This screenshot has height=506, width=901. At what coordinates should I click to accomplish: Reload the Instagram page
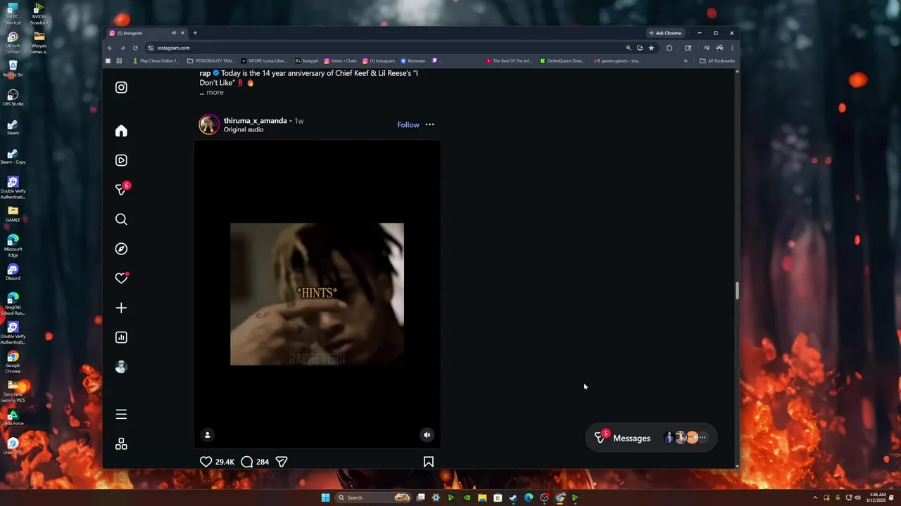pos(135,48)
